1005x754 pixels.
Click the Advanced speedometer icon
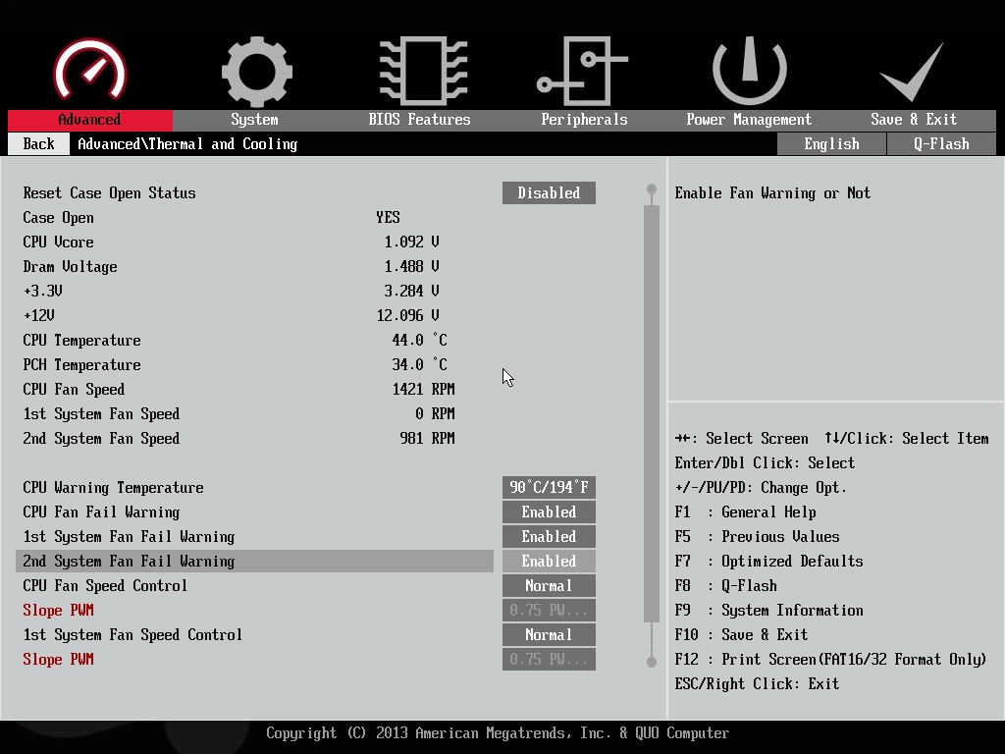pos(89,70)
